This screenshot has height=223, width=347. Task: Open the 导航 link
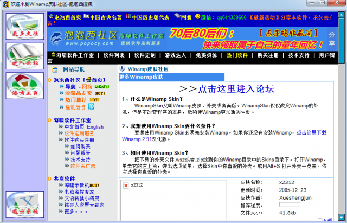tap(70, 87)
